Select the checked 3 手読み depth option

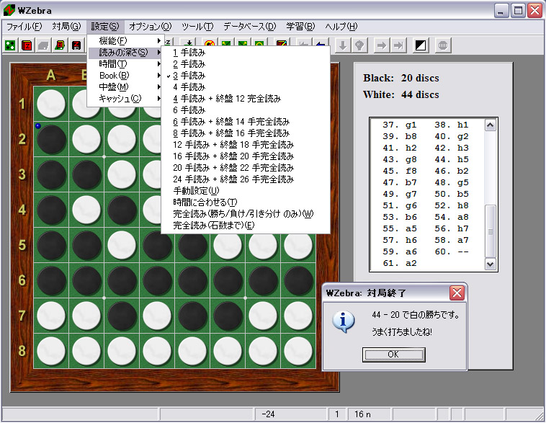click(x=246, y=76)
